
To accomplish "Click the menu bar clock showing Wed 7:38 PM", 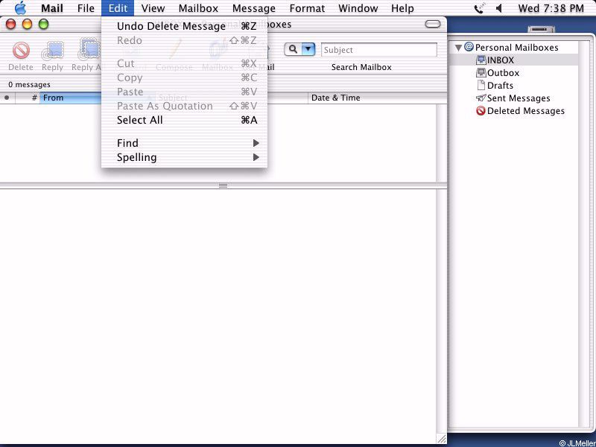I will [x=551, y=8].
